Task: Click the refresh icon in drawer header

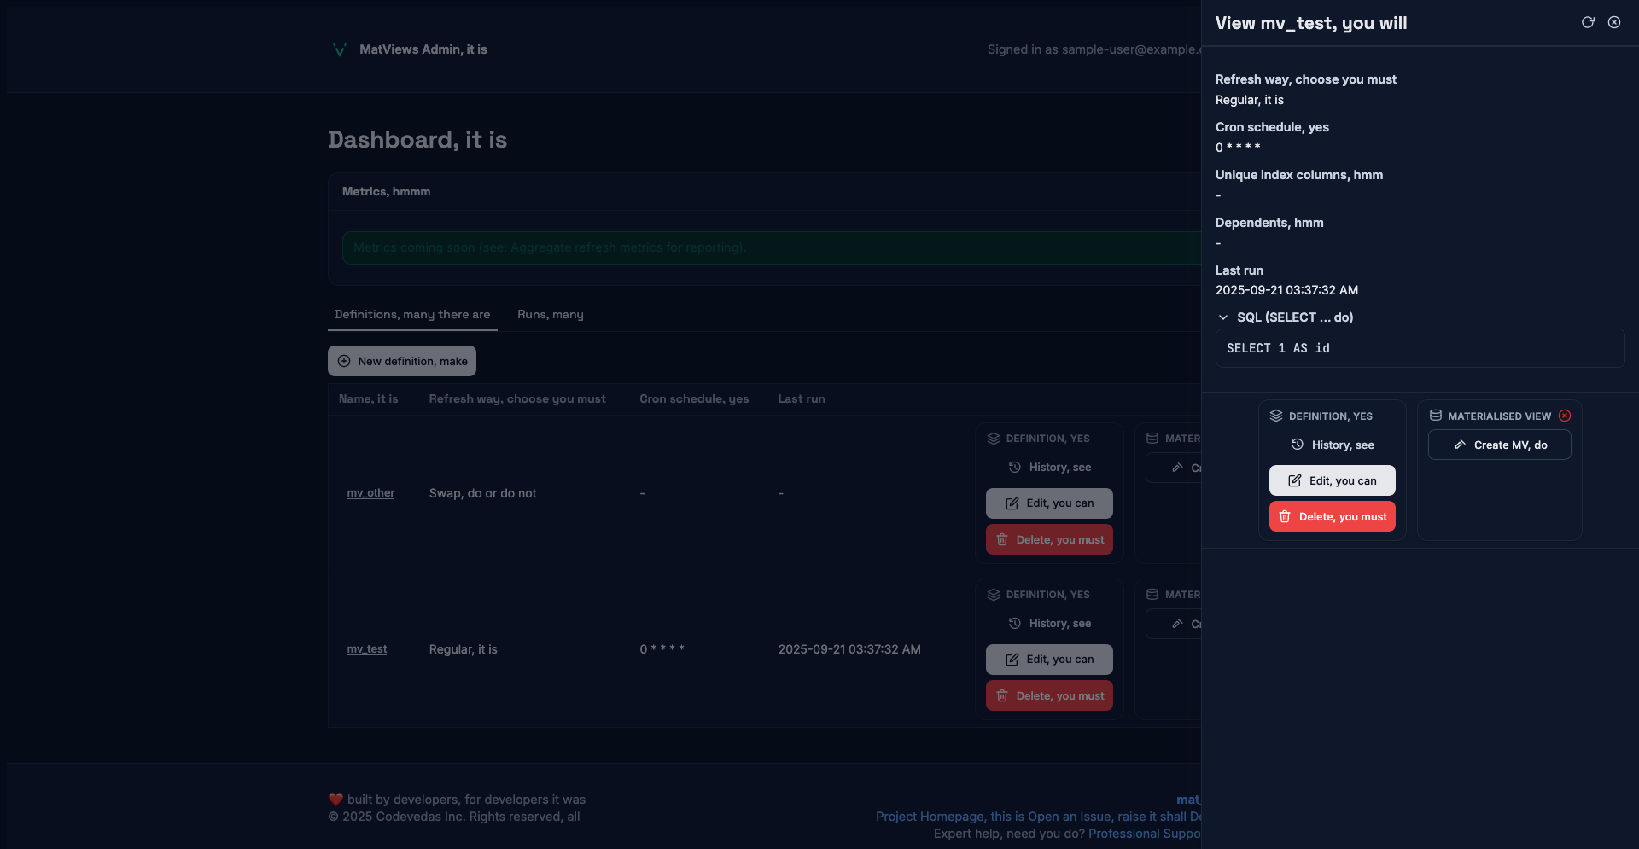Action: coord(1588,22)
